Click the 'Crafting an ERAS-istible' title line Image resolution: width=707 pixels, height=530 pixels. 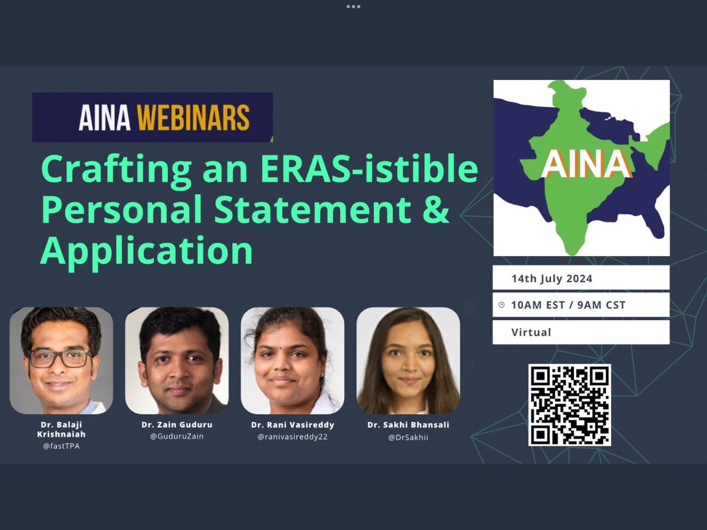[259, 170]
